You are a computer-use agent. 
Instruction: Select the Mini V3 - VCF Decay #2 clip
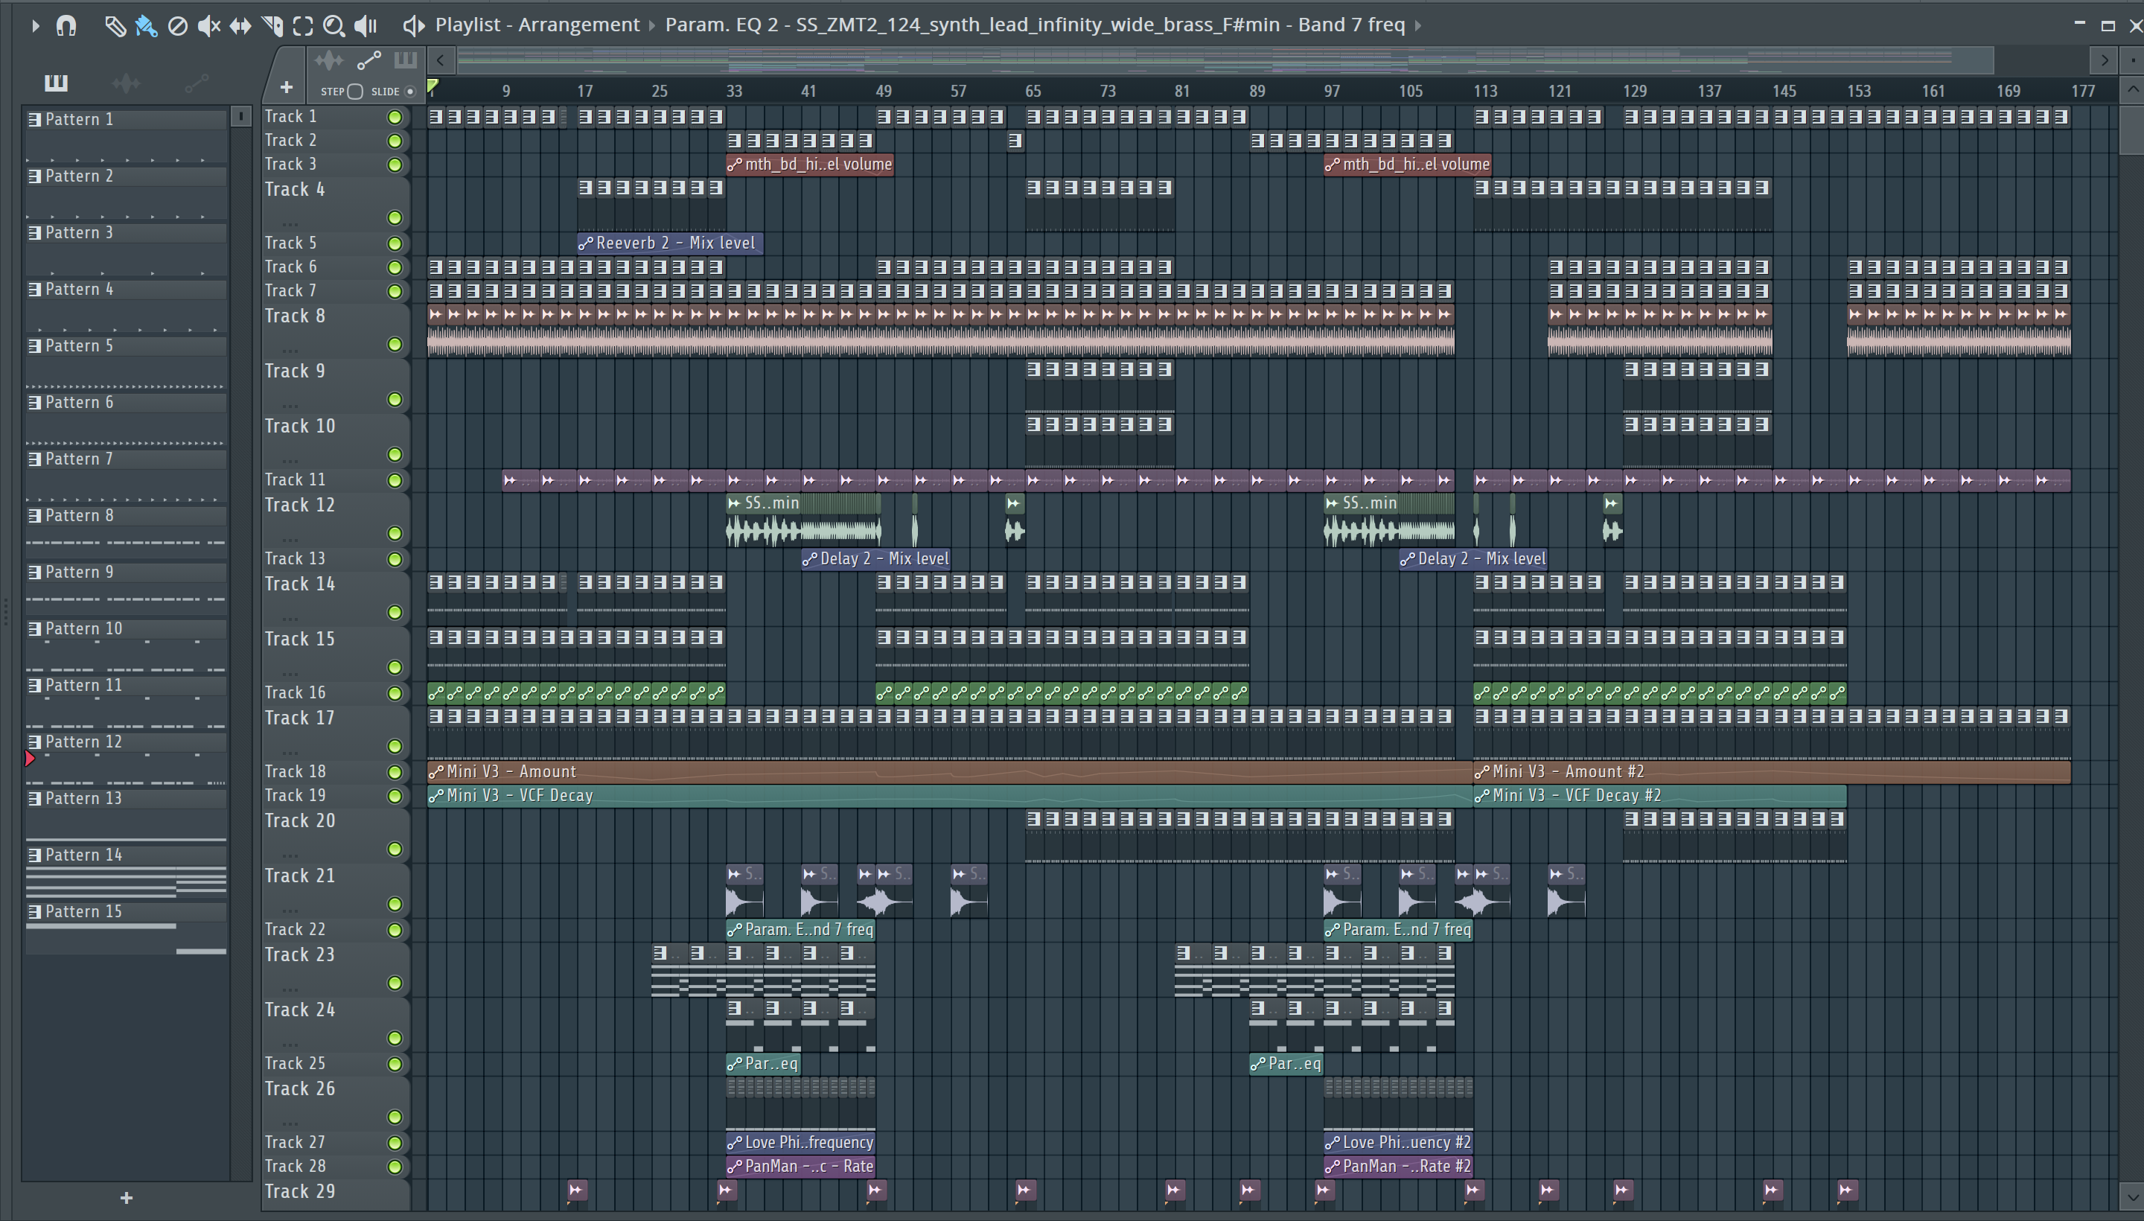click(x=1659, y=795)
